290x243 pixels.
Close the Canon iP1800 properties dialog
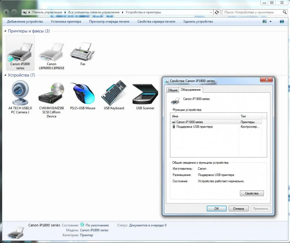[x=267, y=80]
